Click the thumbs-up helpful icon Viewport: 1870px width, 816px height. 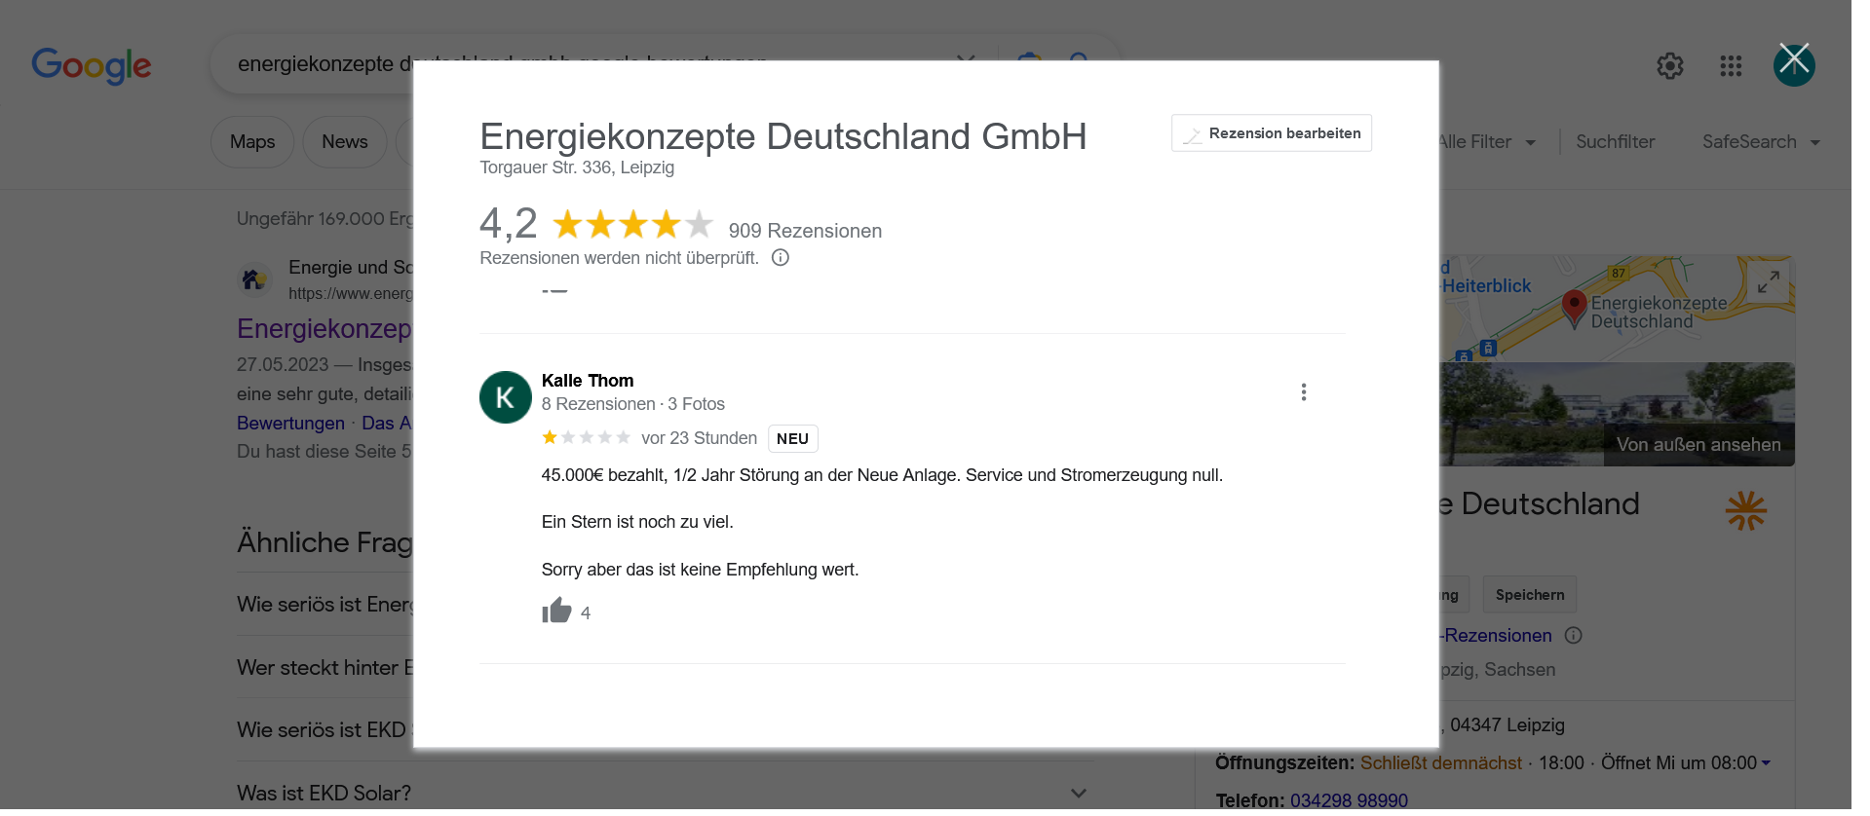pos(556,611)
